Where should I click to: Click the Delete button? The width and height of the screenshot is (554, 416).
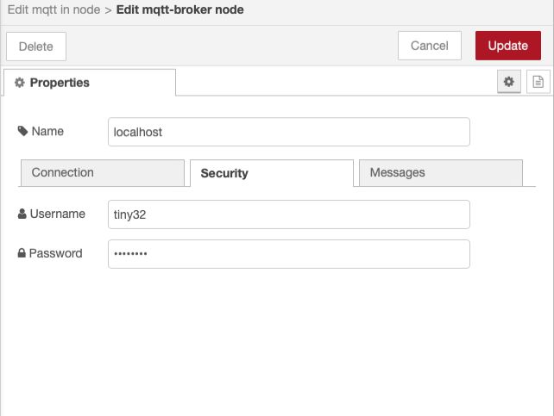click(x=36, y=47)
